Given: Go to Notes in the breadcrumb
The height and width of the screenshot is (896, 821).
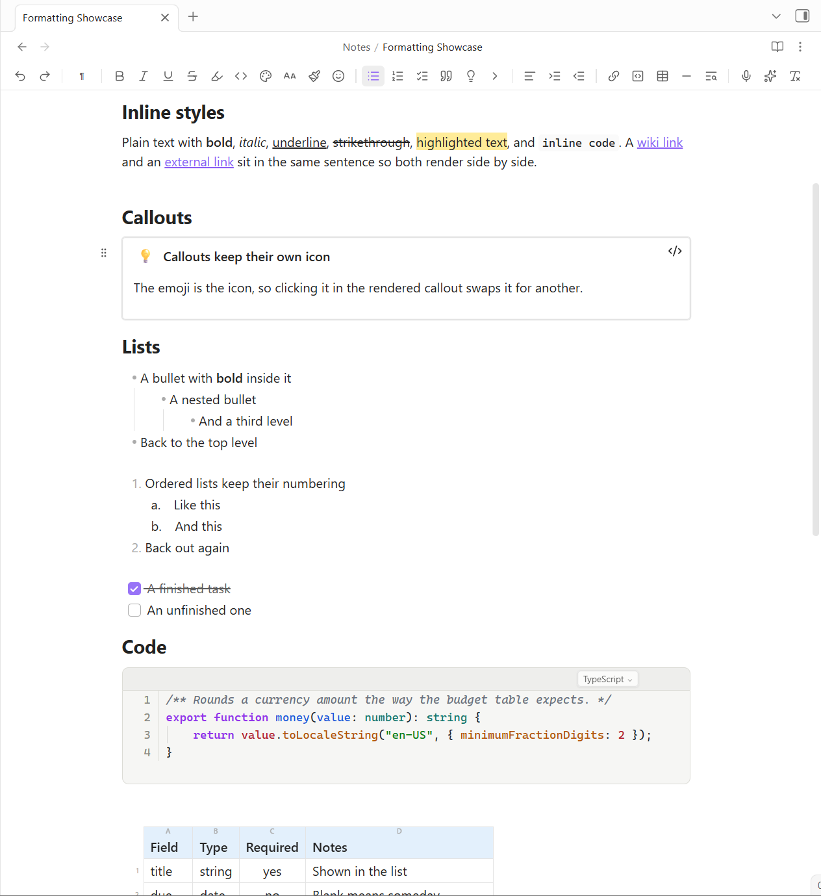Looking at the screenshot, I should tap(357, 47).
